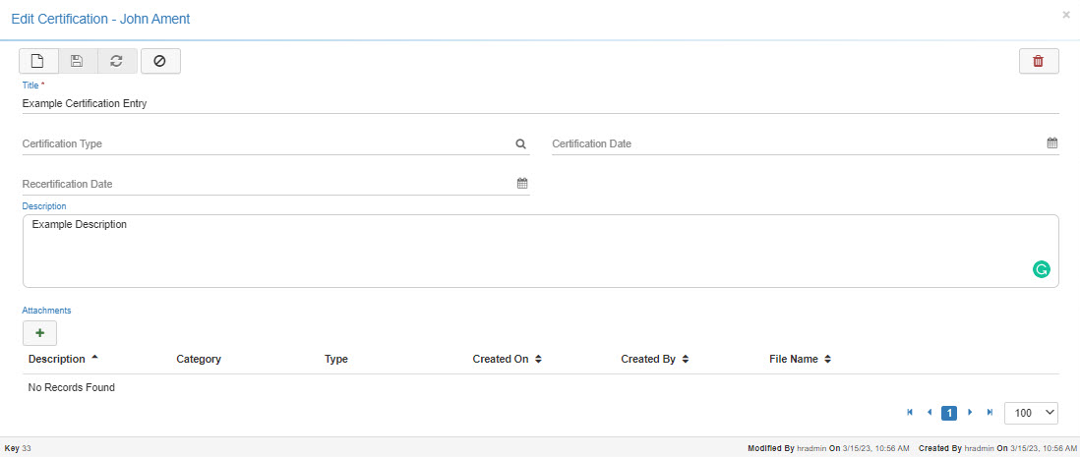The width and height of the screenshot is (1080, 457).
Task: Sort attachments by Created By column
Action: tap(654, 360)
